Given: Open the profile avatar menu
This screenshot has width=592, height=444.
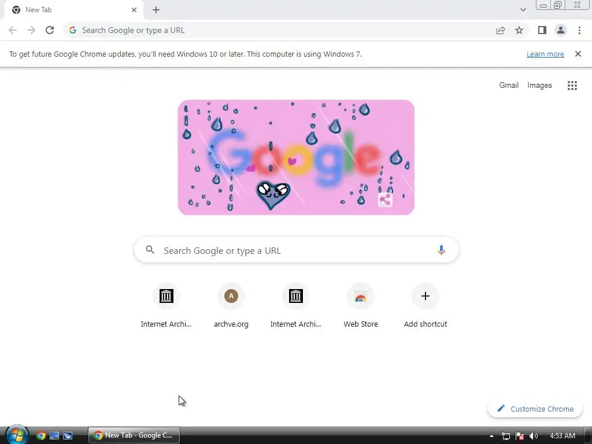Looking at the screenshot, I should coord(561,30).
